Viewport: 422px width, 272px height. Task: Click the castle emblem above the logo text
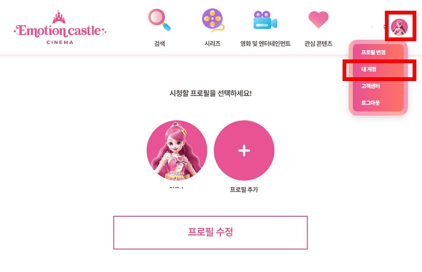59,17
